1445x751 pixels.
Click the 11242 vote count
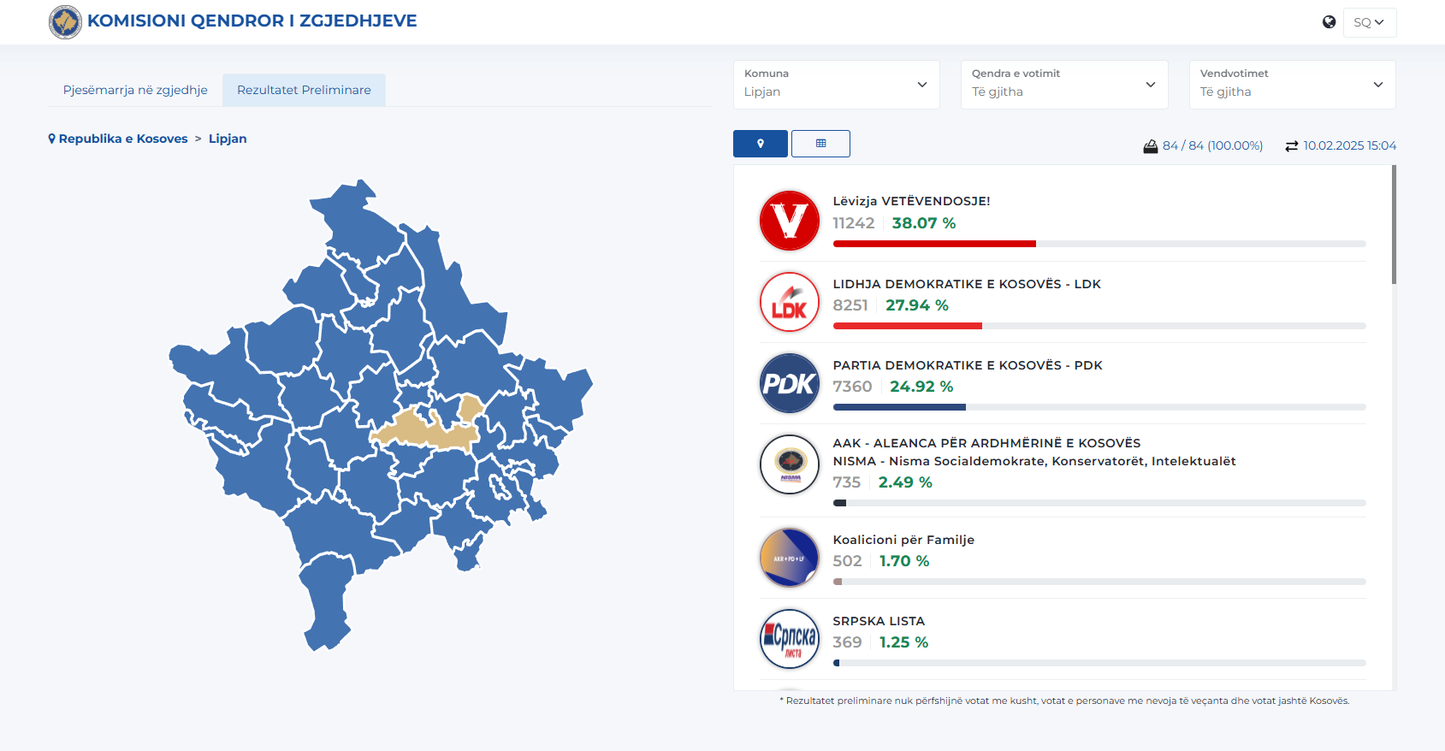pos(854,223)
